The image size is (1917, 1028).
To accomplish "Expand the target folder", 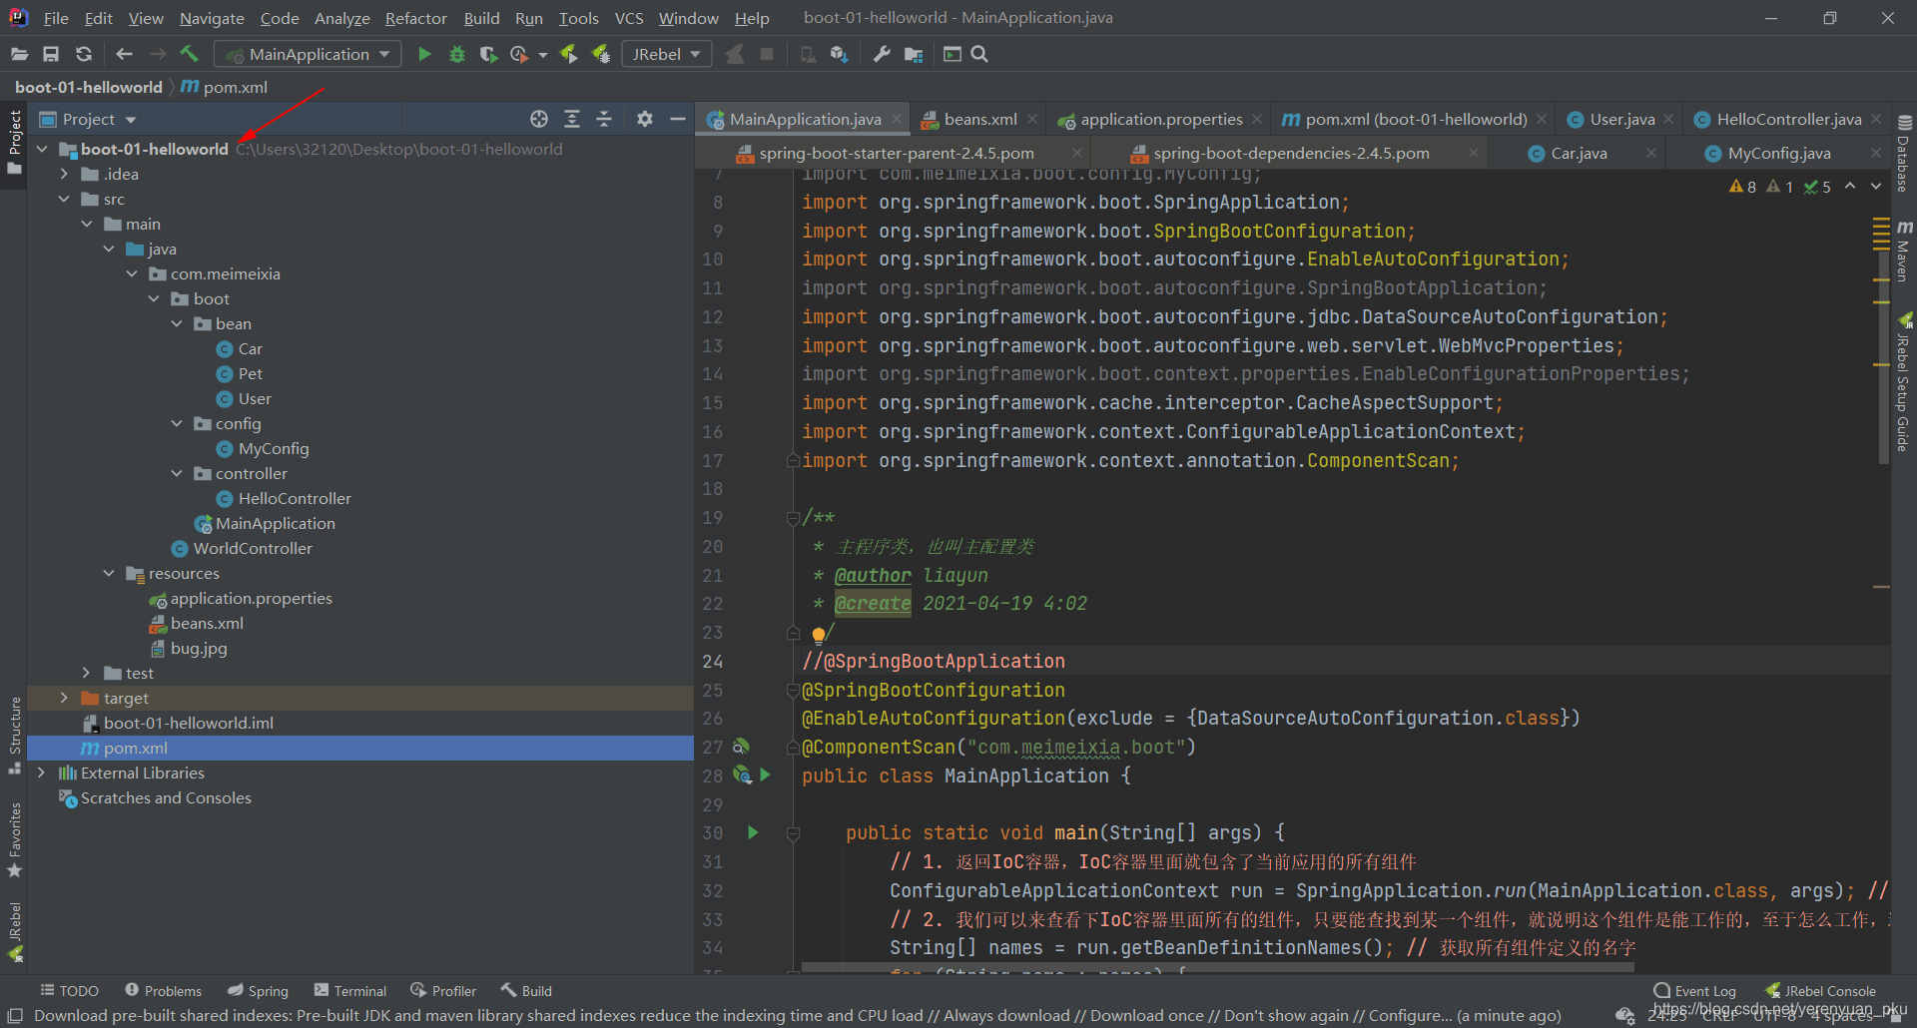I will [64, 698].
